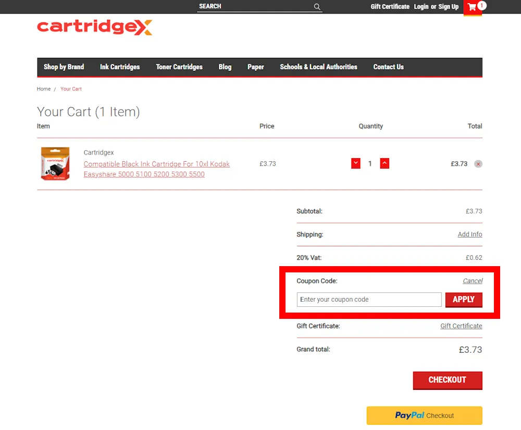Go to the Blog page
This screenshot has width=521, height=430.
point(225,67)
